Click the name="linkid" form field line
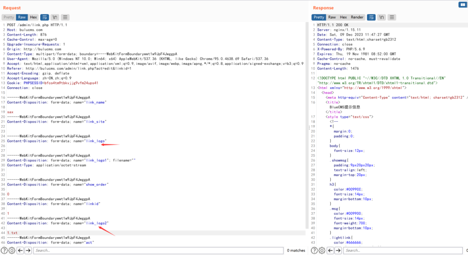This screenshot has height=255, width=468. click(54, 204)
